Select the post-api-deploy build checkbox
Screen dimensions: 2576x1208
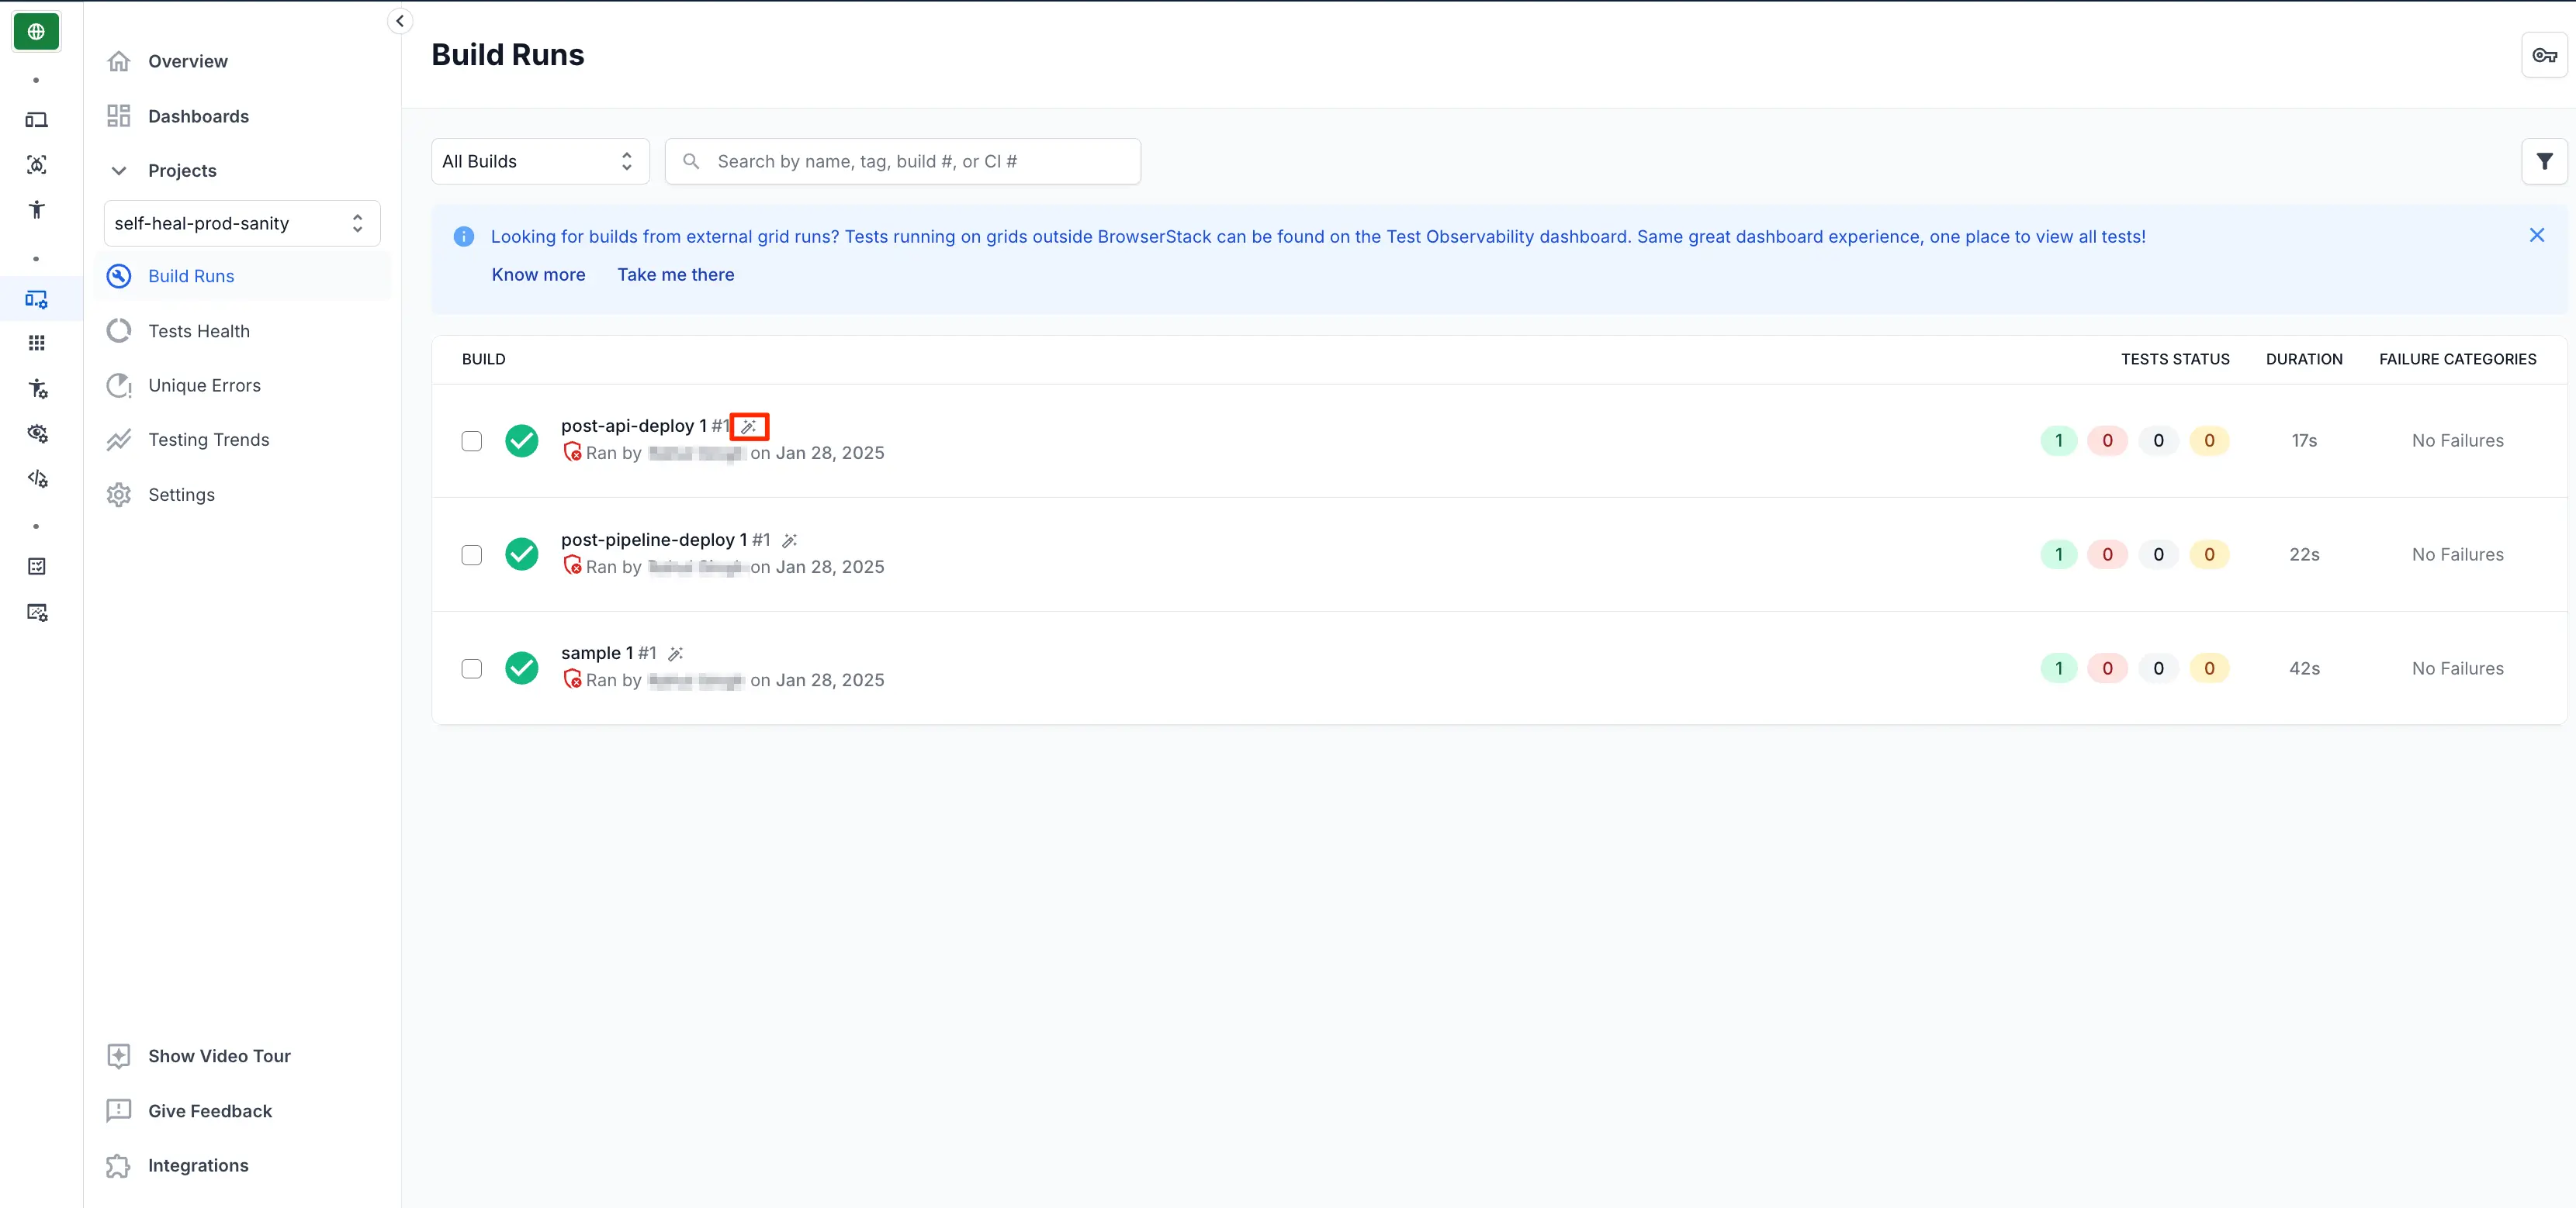click(471, 440)
